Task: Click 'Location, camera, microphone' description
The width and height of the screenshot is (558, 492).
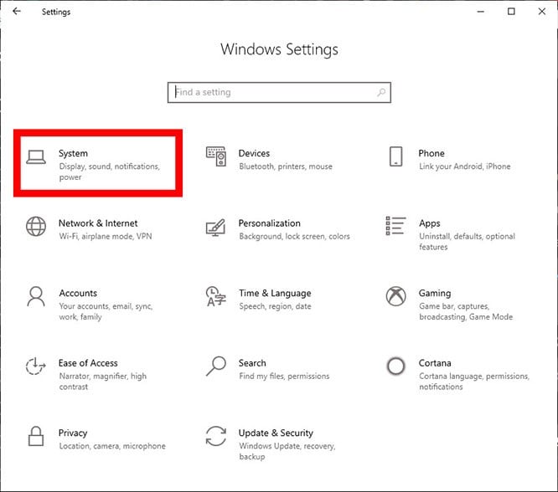Action: click(112, 446)
